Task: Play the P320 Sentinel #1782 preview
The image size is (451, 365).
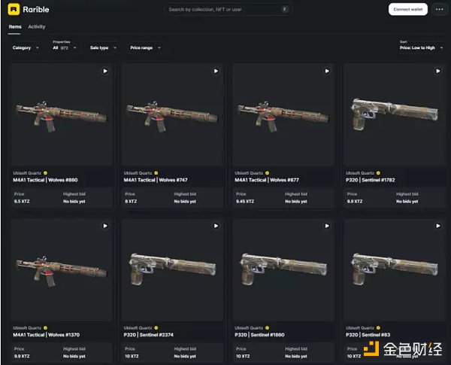Action: [437, 71]
